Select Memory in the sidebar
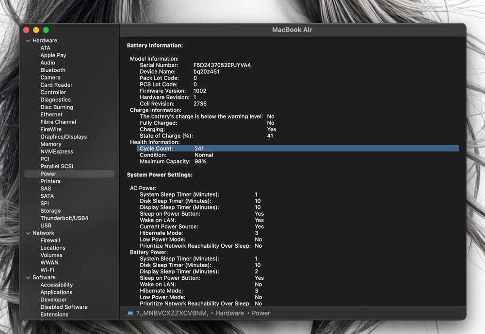The image size is (485, 334). click(x=51, y=144)
